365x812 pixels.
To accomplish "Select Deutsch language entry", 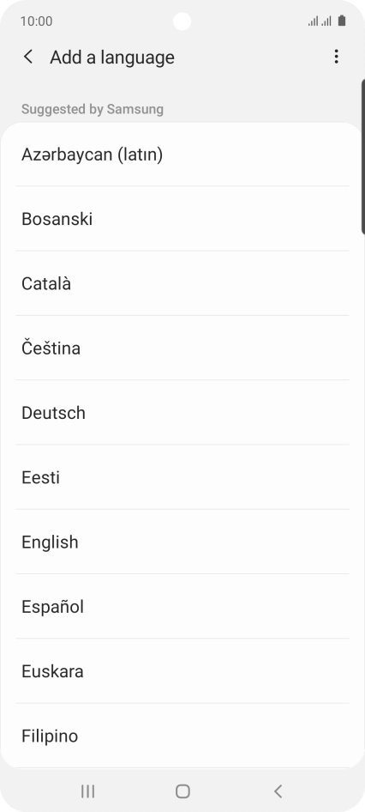I will 182,412.
